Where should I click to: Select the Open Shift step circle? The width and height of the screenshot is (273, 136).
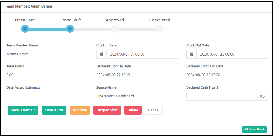(25, 29)
